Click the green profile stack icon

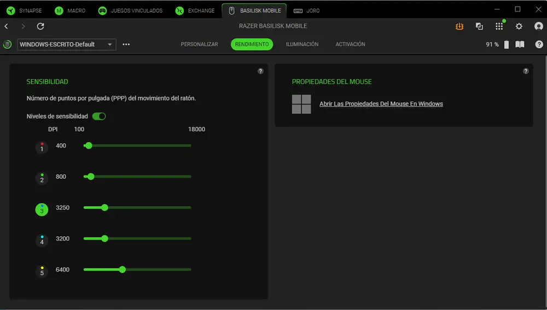click(7, 44)
